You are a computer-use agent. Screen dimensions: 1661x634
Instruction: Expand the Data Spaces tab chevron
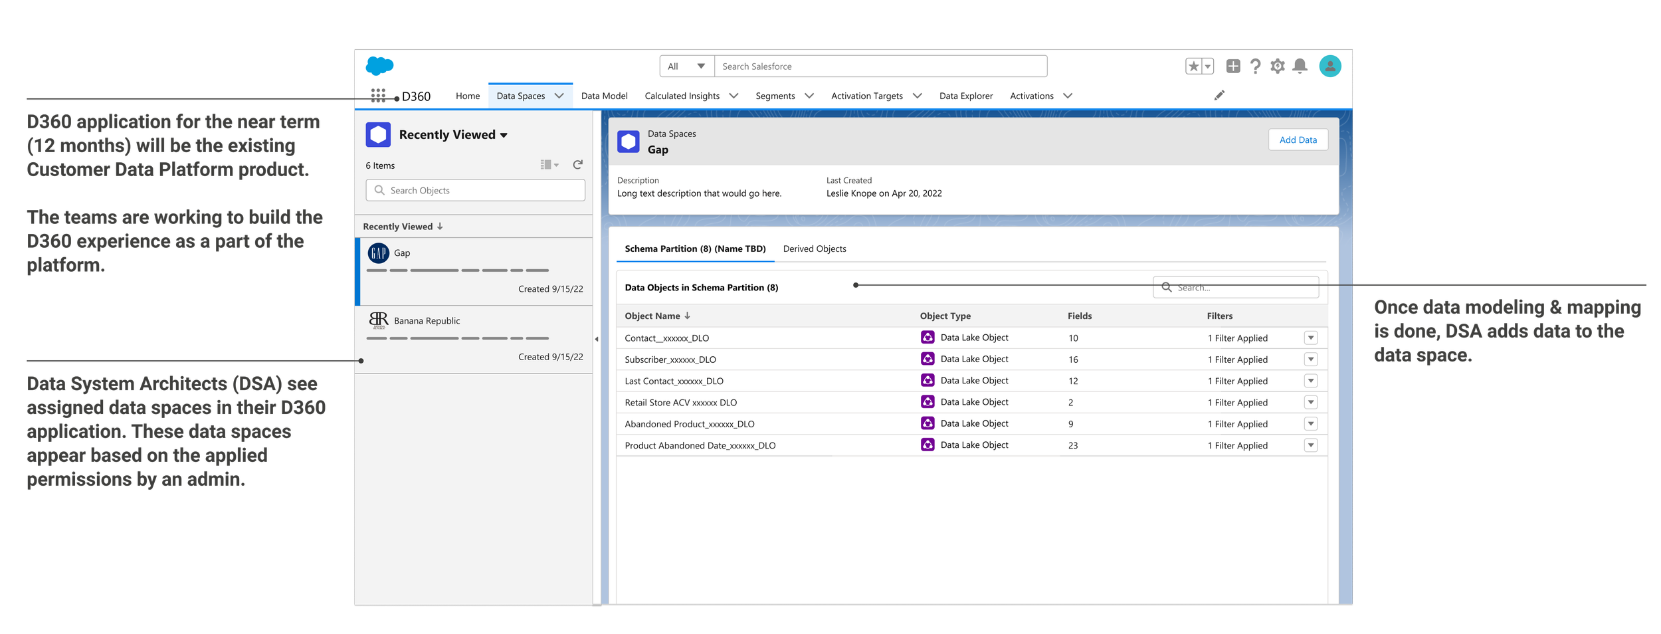coord(559,96)
